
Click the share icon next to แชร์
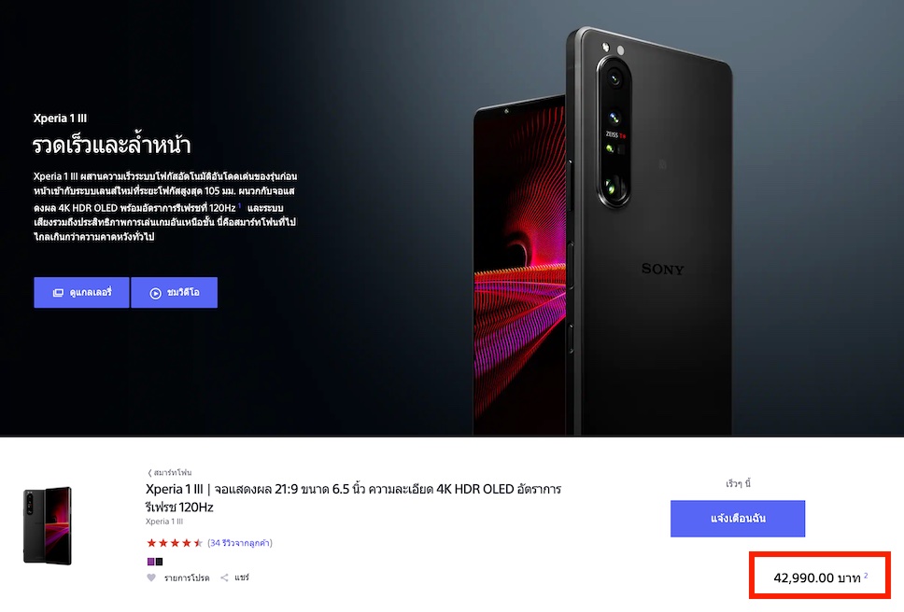(x=224, y=577)
